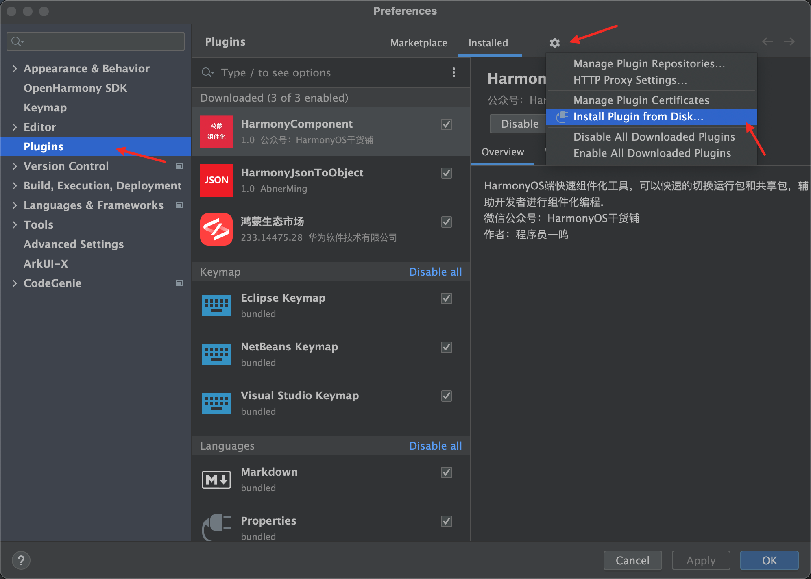811x579 pixels.
Task: Select Install Plugin from Disk menu item
Action: pyautogui.click(x=638, y=117)
